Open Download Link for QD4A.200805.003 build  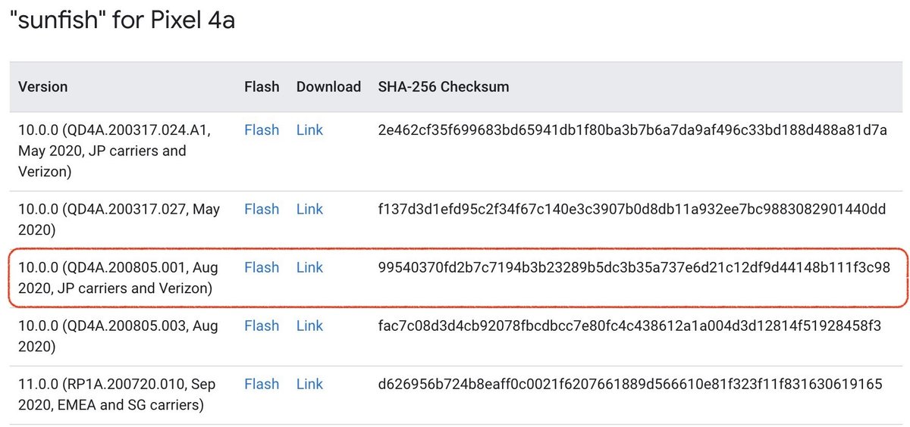click(309, 326)
